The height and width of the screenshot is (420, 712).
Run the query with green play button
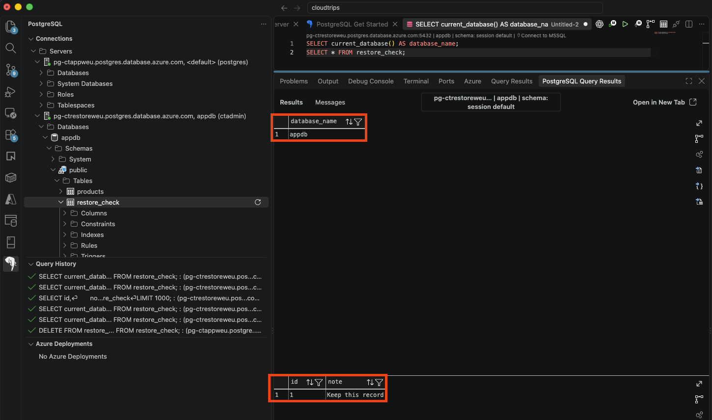coord(625,24)
